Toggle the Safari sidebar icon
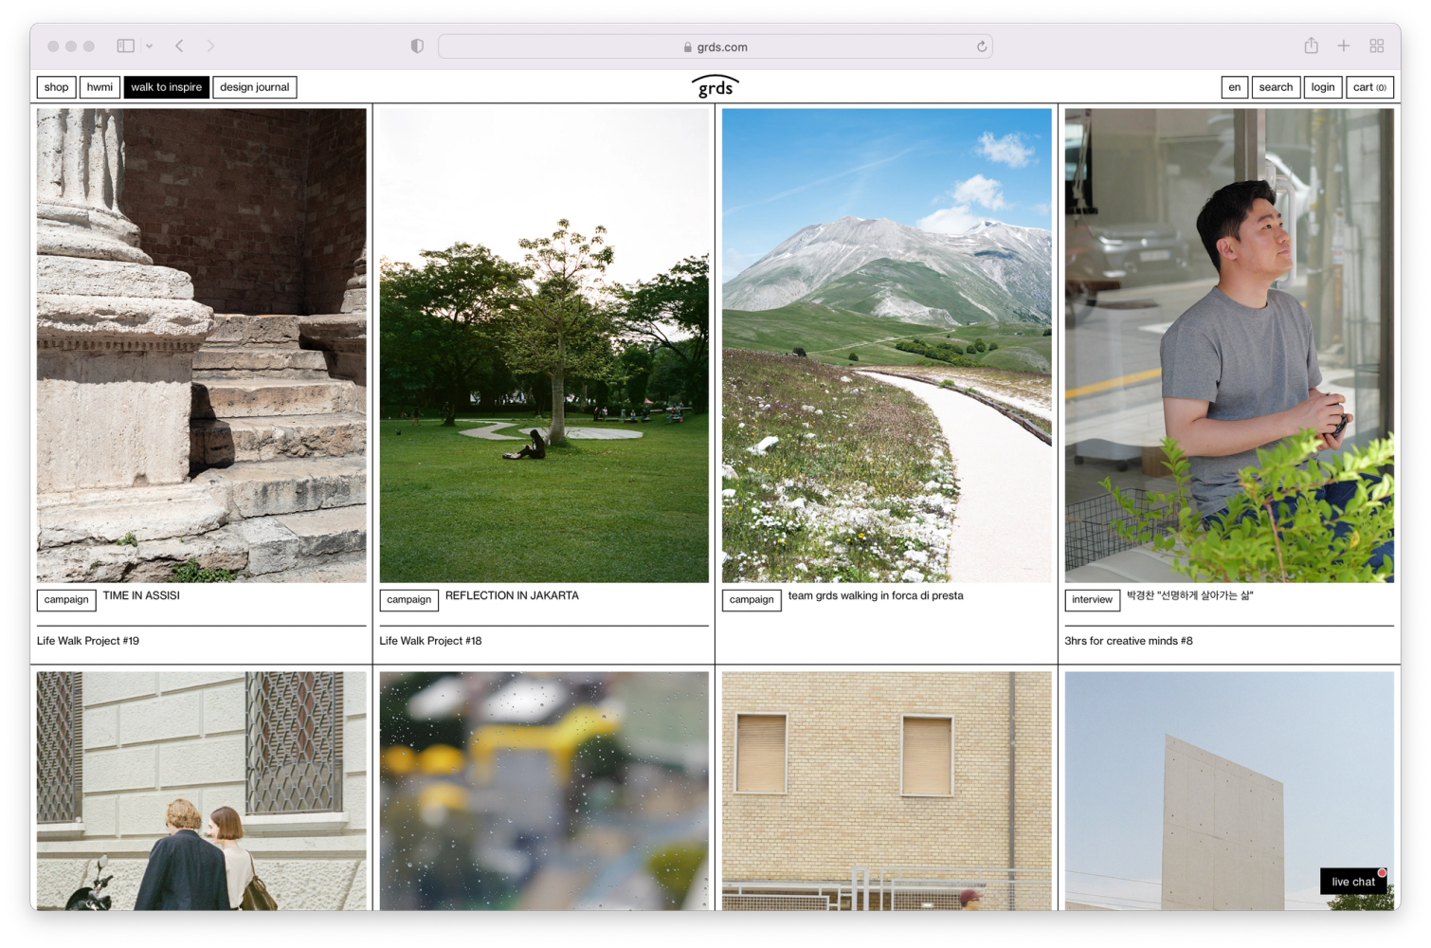Screen dimensions: 1431x948 click(x=125, y=46)
